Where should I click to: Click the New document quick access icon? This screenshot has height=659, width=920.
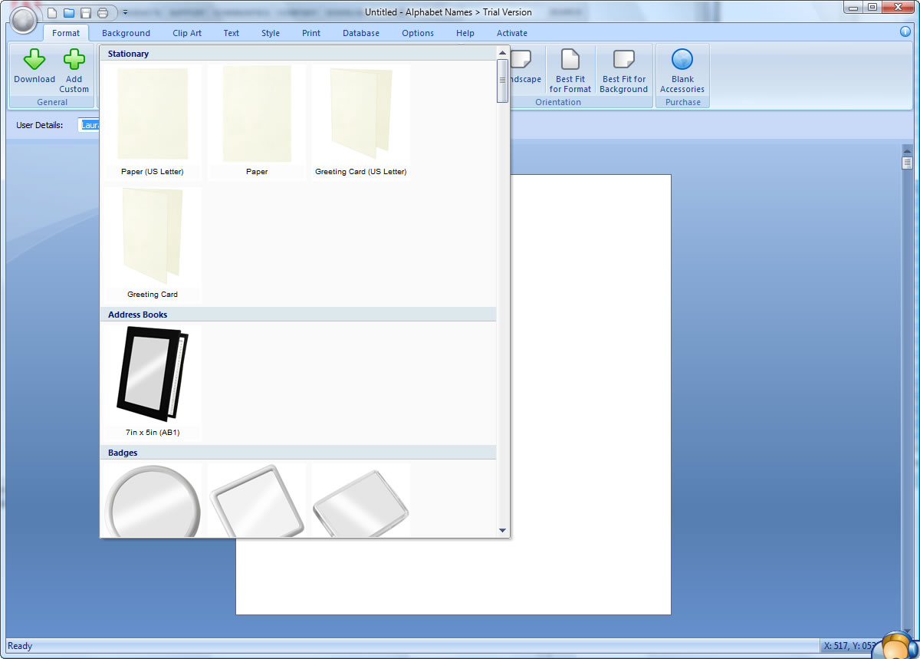[52, 12]
